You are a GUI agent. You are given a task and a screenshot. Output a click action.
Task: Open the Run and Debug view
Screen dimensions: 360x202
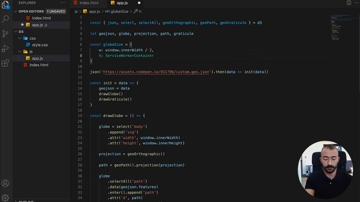pos(5,48)
